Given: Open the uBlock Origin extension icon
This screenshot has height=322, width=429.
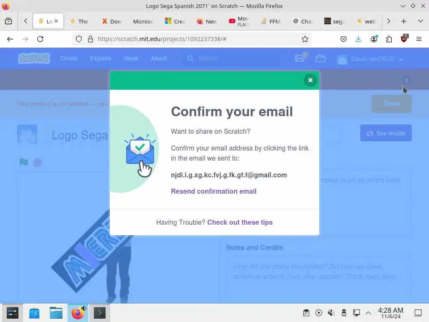Looking at the screenshot, I should click(x=404, y=39).
